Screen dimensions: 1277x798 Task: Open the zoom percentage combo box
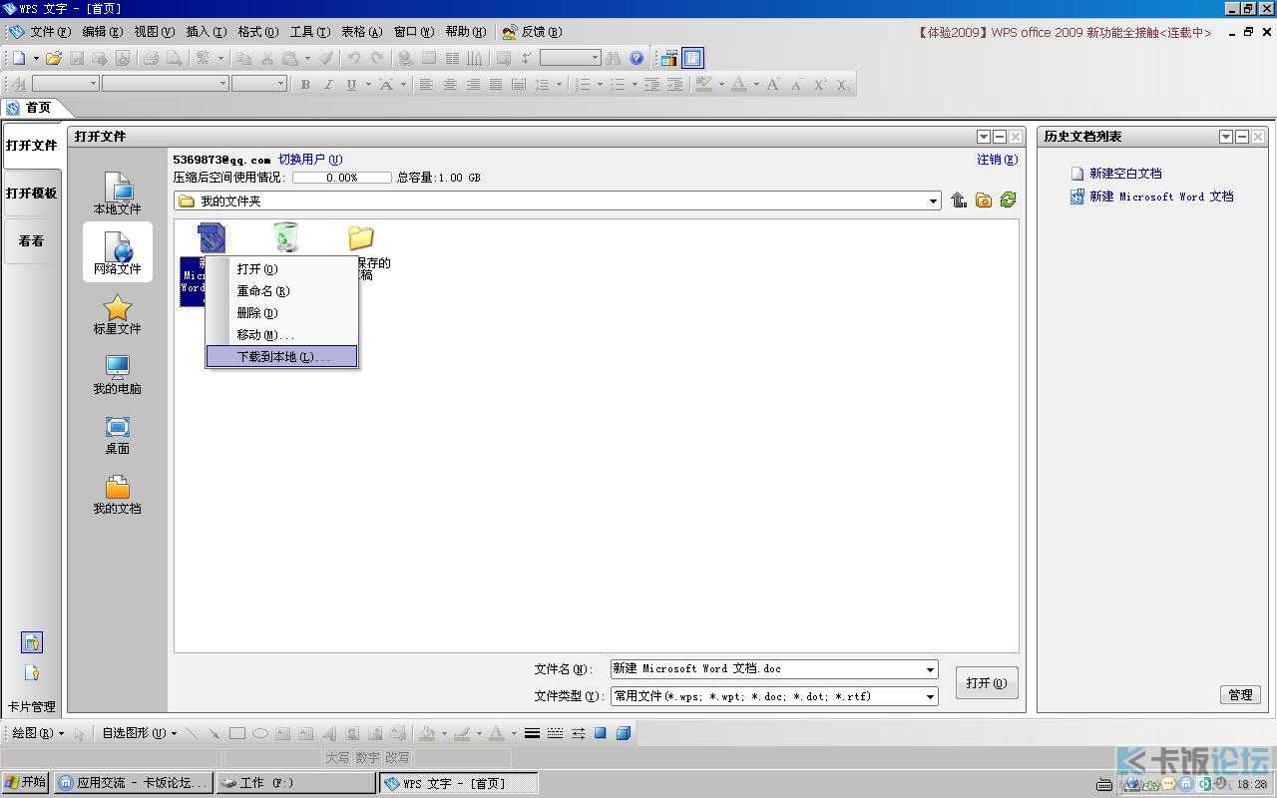tap(571, 58)
